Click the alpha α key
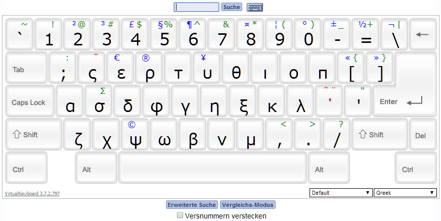Image resolution: width=441 pixels, height=221 pixels. point(69,101)
